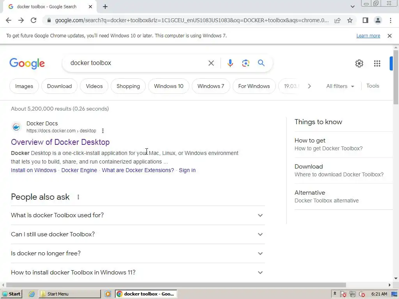
Task: Expand Can I still use docker Toolbox?
Action: [x=138, y=234]
